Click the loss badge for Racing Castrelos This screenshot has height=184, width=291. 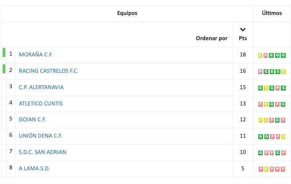click(260, 71)
